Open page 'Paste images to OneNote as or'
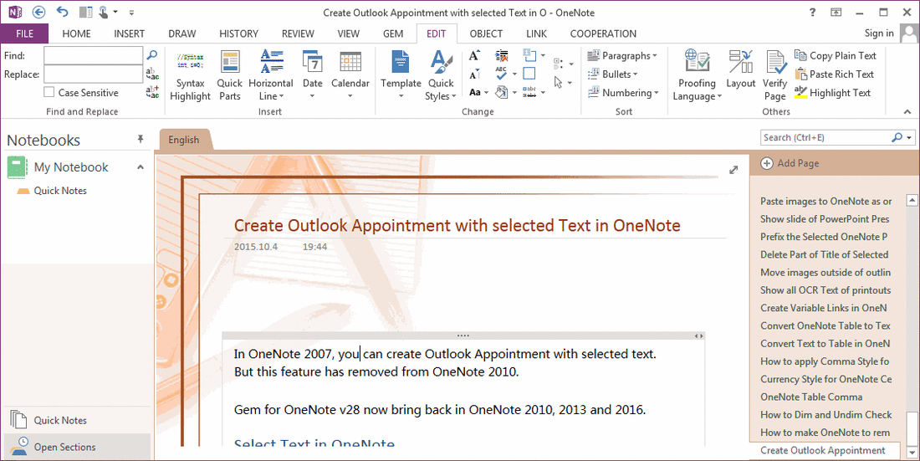The image size is (920, 461). (826, 201)
